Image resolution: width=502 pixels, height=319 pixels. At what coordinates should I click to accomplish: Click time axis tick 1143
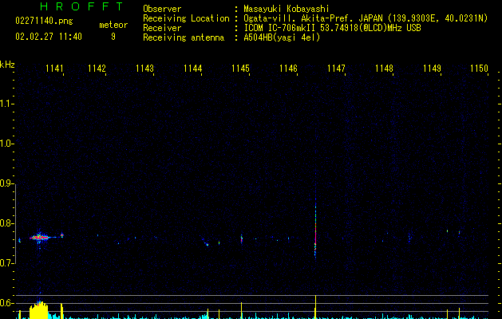tap(144, 69)
